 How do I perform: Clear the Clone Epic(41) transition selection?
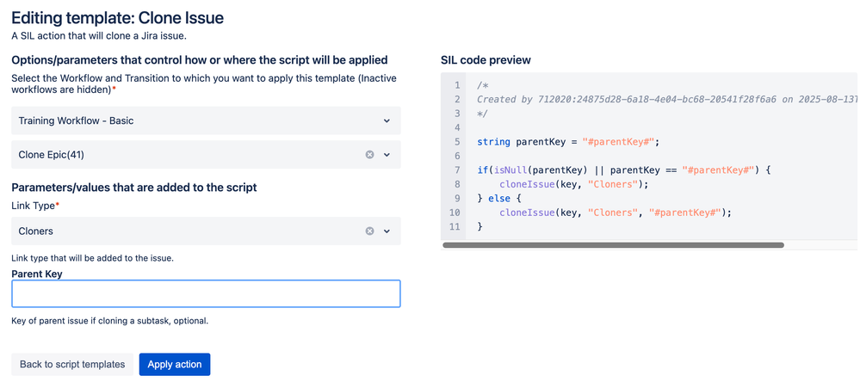[x=369, y=155]
